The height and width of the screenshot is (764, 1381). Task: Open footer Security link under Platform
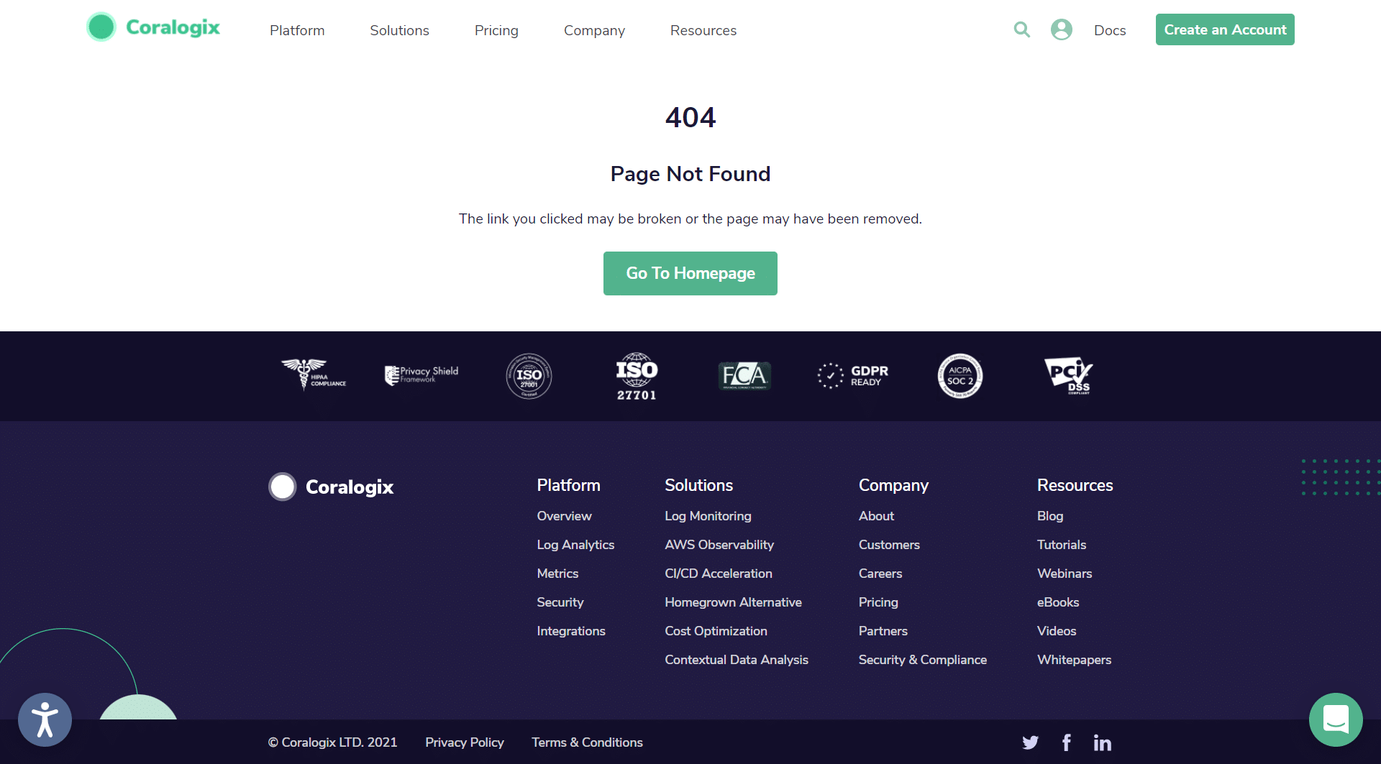coord(560,602)
